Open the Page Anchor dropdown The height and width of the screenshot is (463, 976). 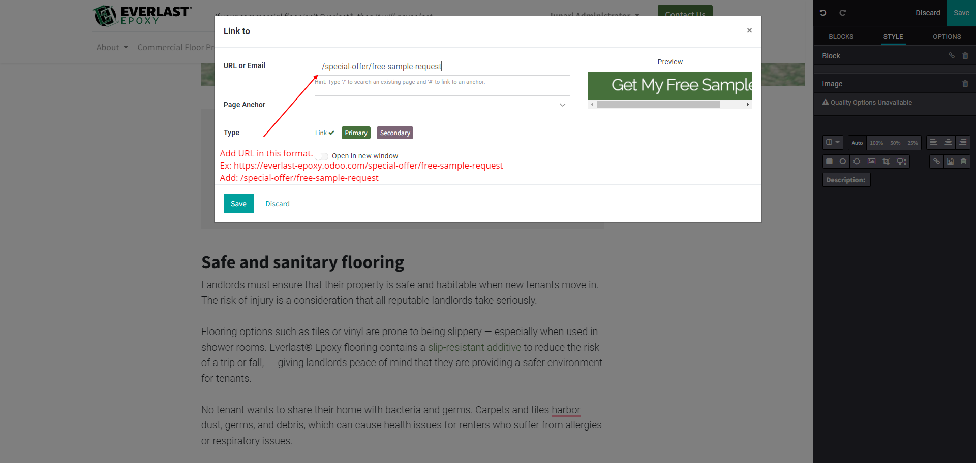442,105
